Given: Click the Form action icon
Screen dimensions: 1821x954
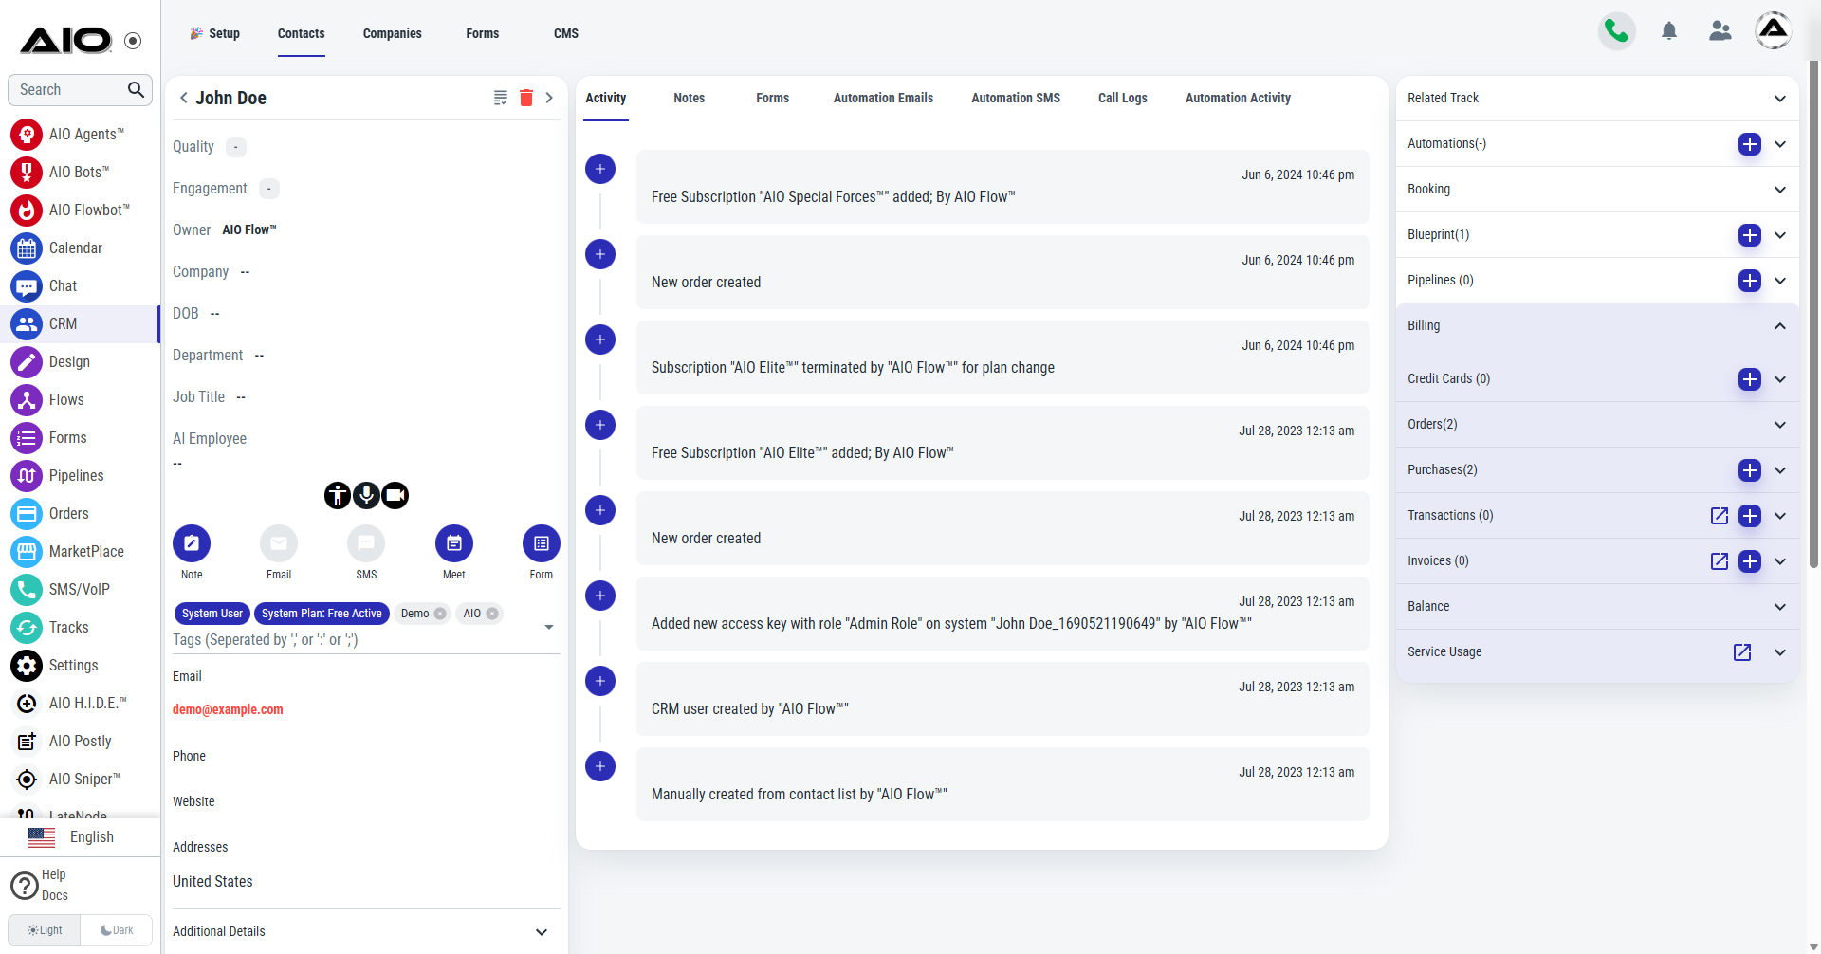Looking at the screenshot, I should pyautogui.click(x=541, y=543).
